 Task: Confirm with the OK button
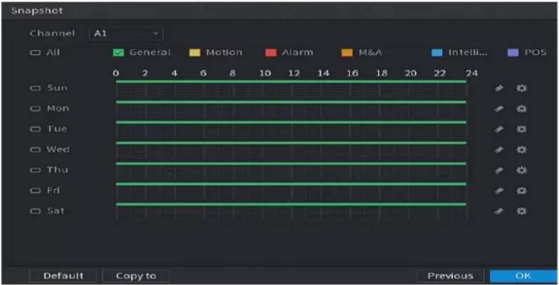pyautogui.click(x=523, y=276)
